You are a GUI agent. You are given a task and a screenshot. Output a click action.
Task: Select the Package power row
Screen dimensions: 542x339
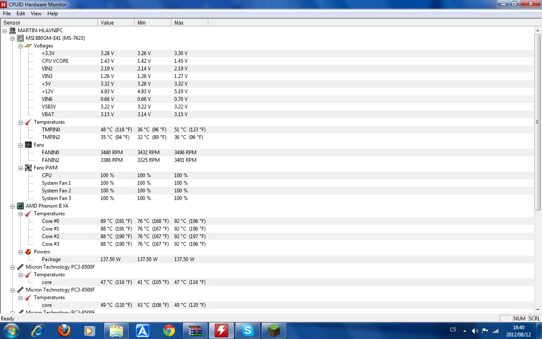point(267,259)
